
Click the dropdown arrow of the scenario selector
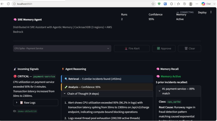tap(108, 49)
